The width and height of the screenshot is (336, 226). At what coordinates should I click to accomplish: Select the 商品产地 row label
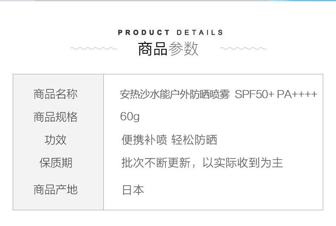tap(55, 189)
